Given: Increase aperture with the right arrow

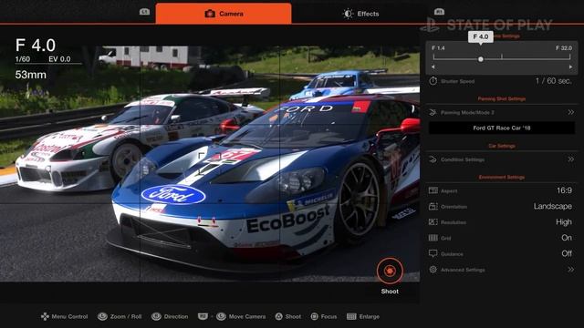Looking at the screenshot, I should click(x=570, y=67).
